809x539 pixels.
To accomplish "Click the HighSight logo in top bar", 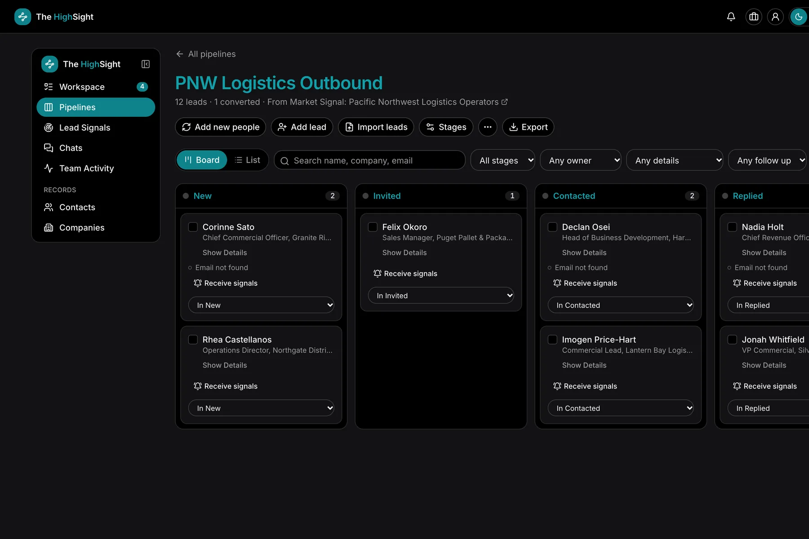I will tap(54, 17).
